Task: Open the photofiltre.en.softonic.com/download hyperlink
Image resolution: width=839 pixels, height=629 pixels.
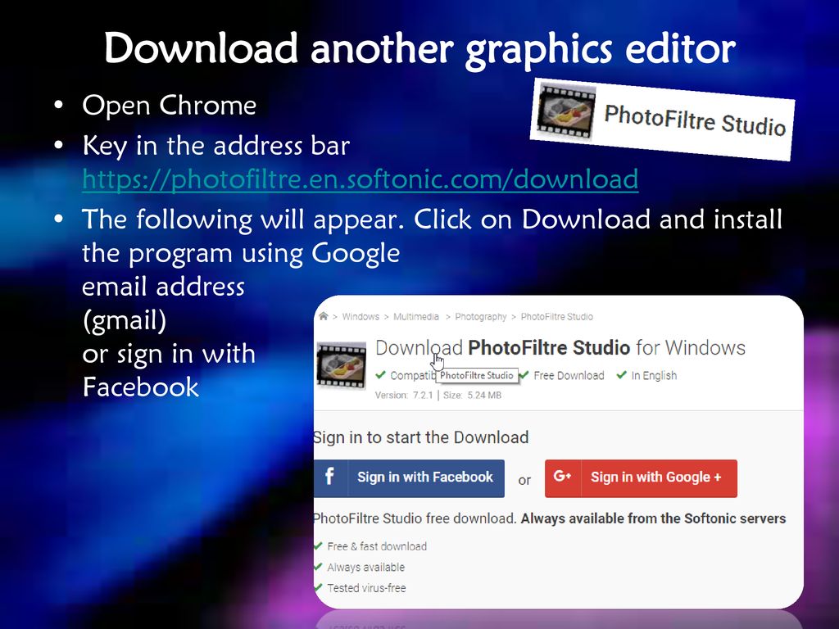Action: (x=361, y=179)
